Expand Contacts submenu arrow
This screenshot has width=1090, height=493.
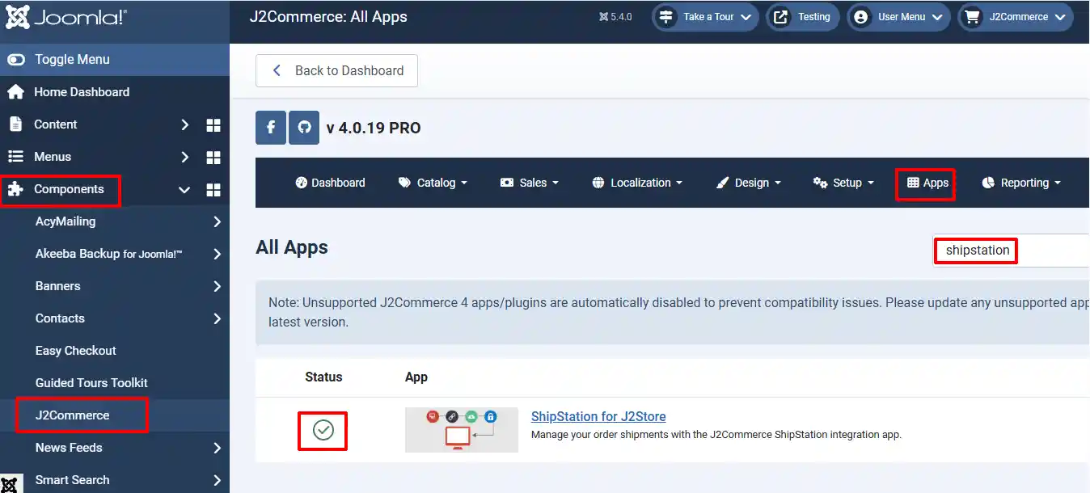[217, 318]
